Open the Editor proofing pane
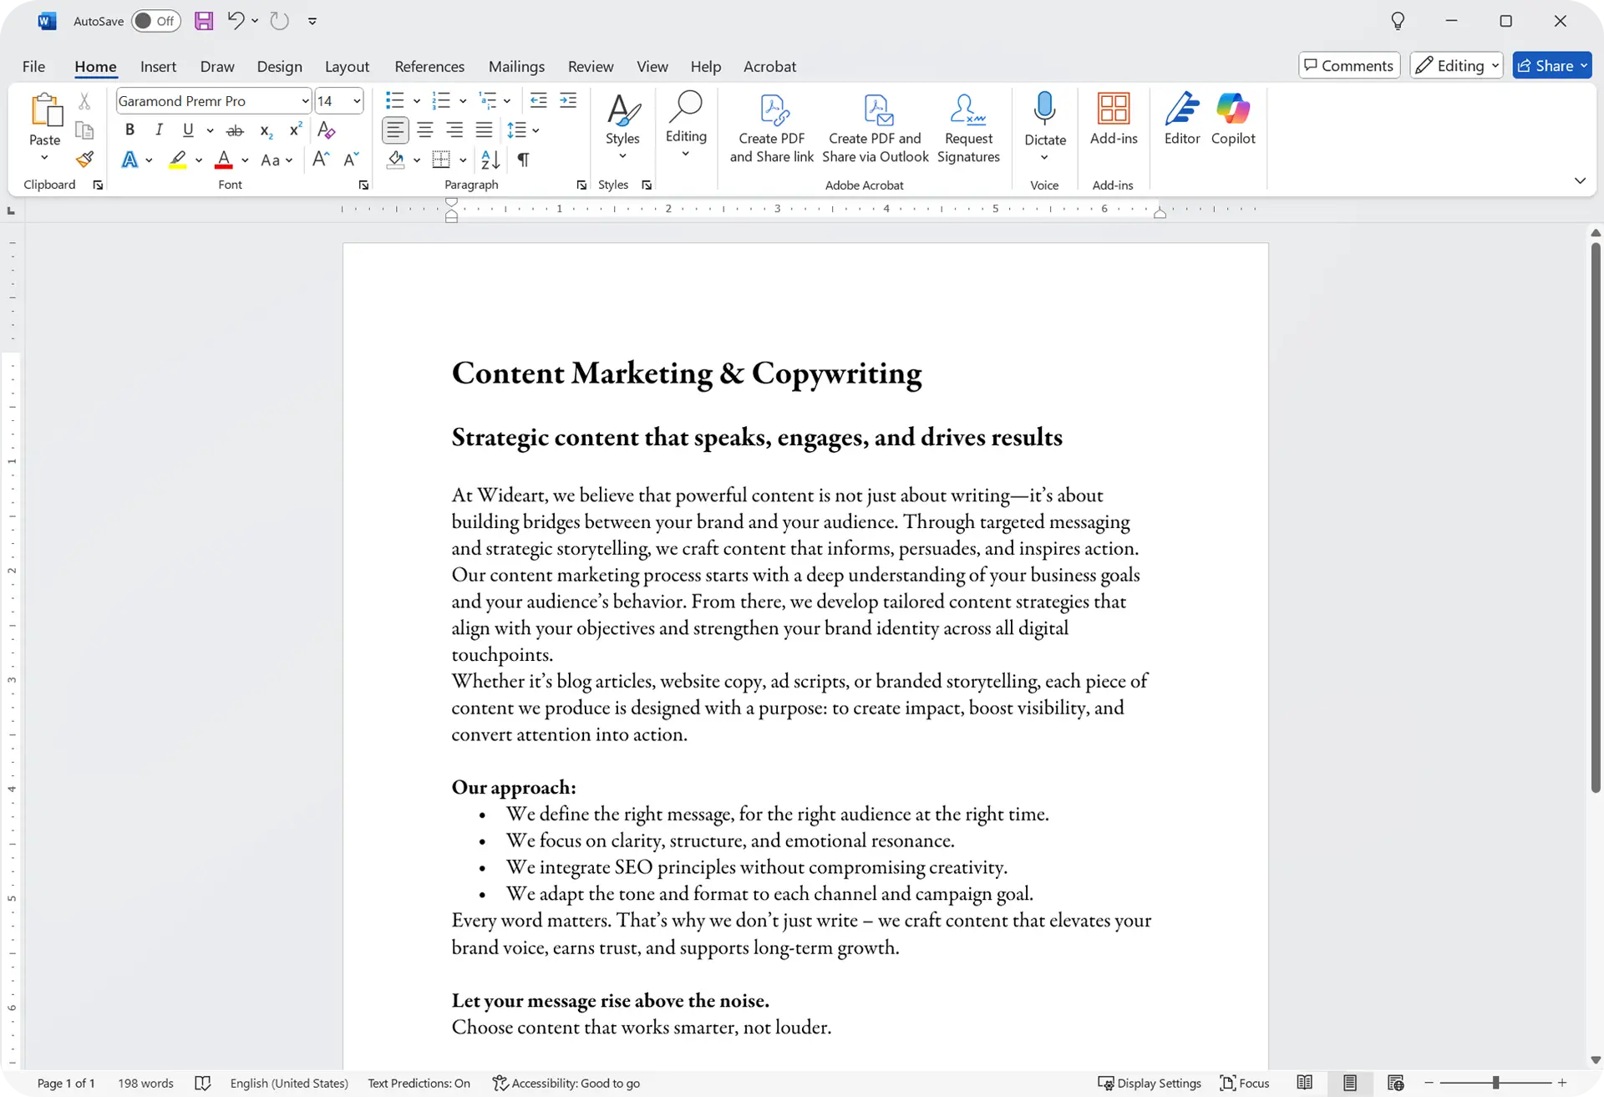 click(1182, 119)
